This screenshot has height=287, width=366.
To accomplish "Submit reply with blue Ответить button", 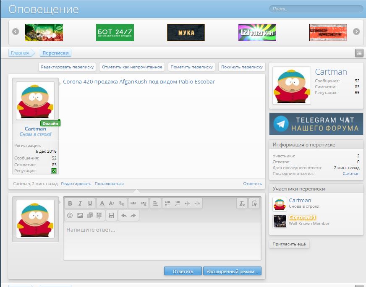I will (183, 271).
